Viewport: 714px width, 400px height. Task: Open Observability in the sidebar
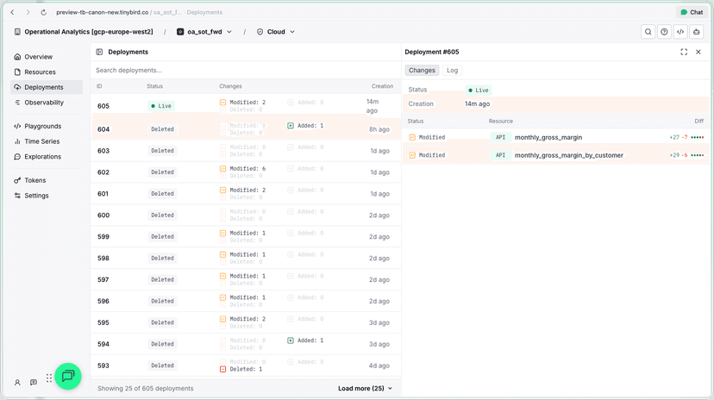pyautogui.click(x=47, y=103)
